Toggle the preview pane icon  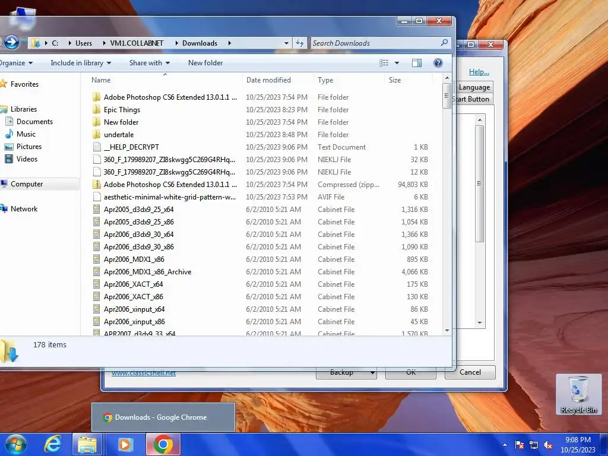coord(417,63)
